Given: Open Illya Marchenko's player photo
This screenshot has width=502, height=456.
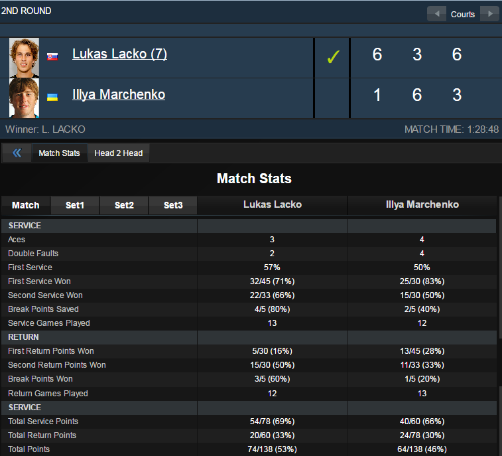Looking at the screenshot, I should tap(25, 98).
